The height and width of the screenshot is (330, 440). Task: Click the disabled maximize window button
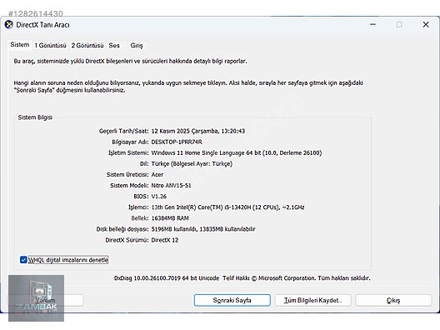click(x=399, y=25)
